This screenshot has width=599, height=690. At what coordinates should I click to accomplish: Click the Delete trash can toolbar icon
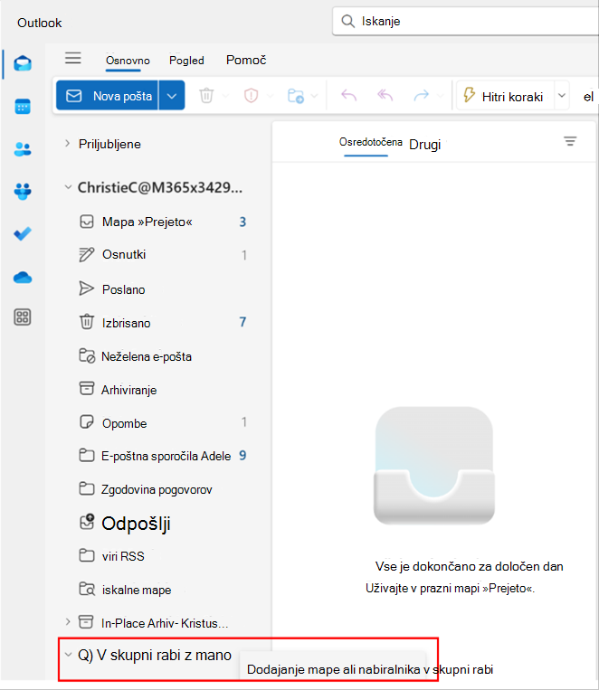206,95
